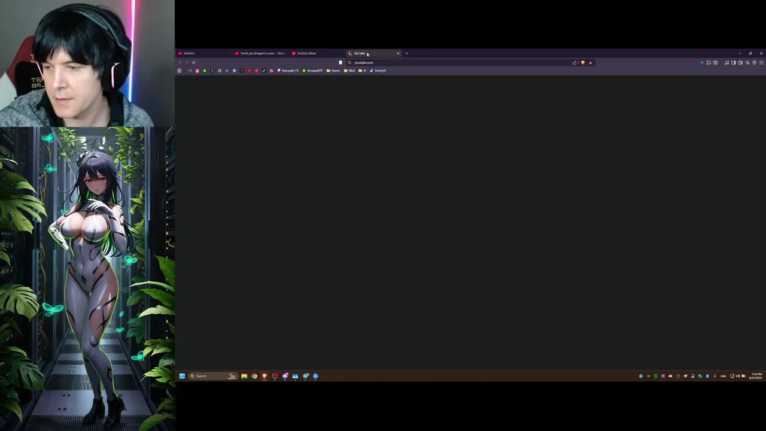The width and height of the screenshot is (766, 431).
Task: Open the Brave Wallet toolbar icon
Action: click(x=740, y=62)
